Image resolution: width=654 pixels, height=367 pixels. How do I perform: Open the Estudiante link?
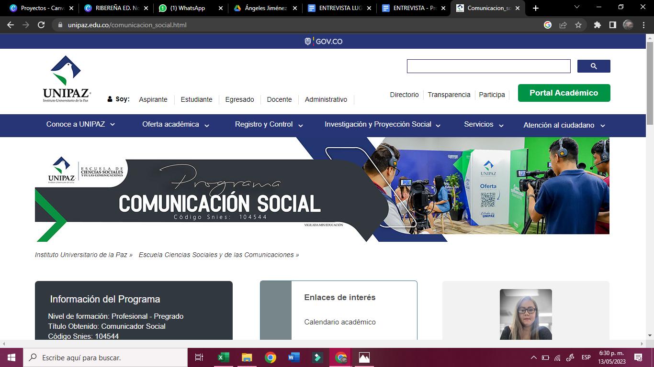click(196, 99)
